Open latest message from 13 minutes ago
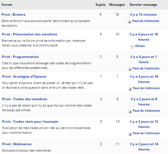 [x=143, y=15]
